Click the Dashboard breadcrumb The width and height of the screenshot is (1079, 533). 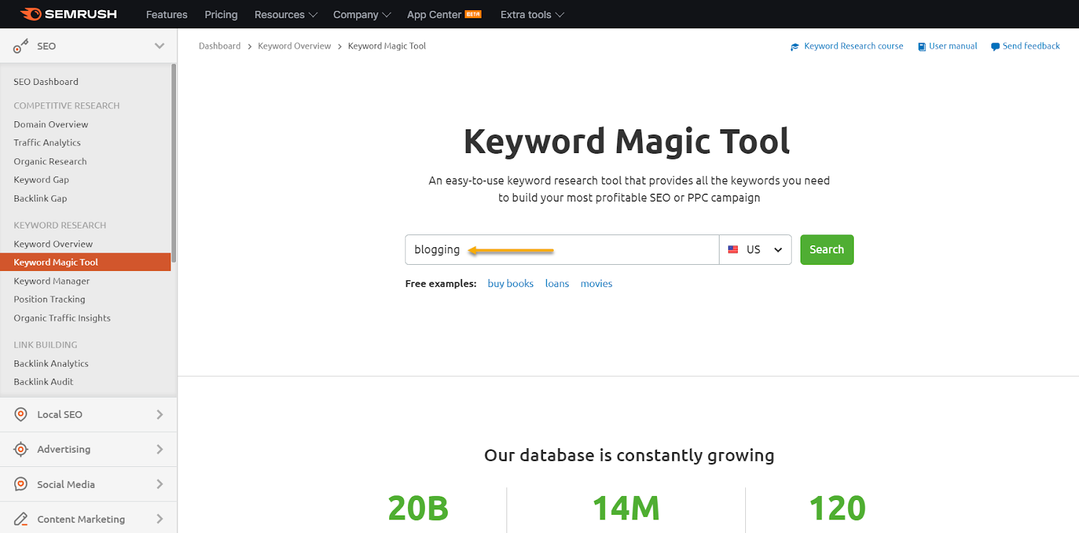220,46
